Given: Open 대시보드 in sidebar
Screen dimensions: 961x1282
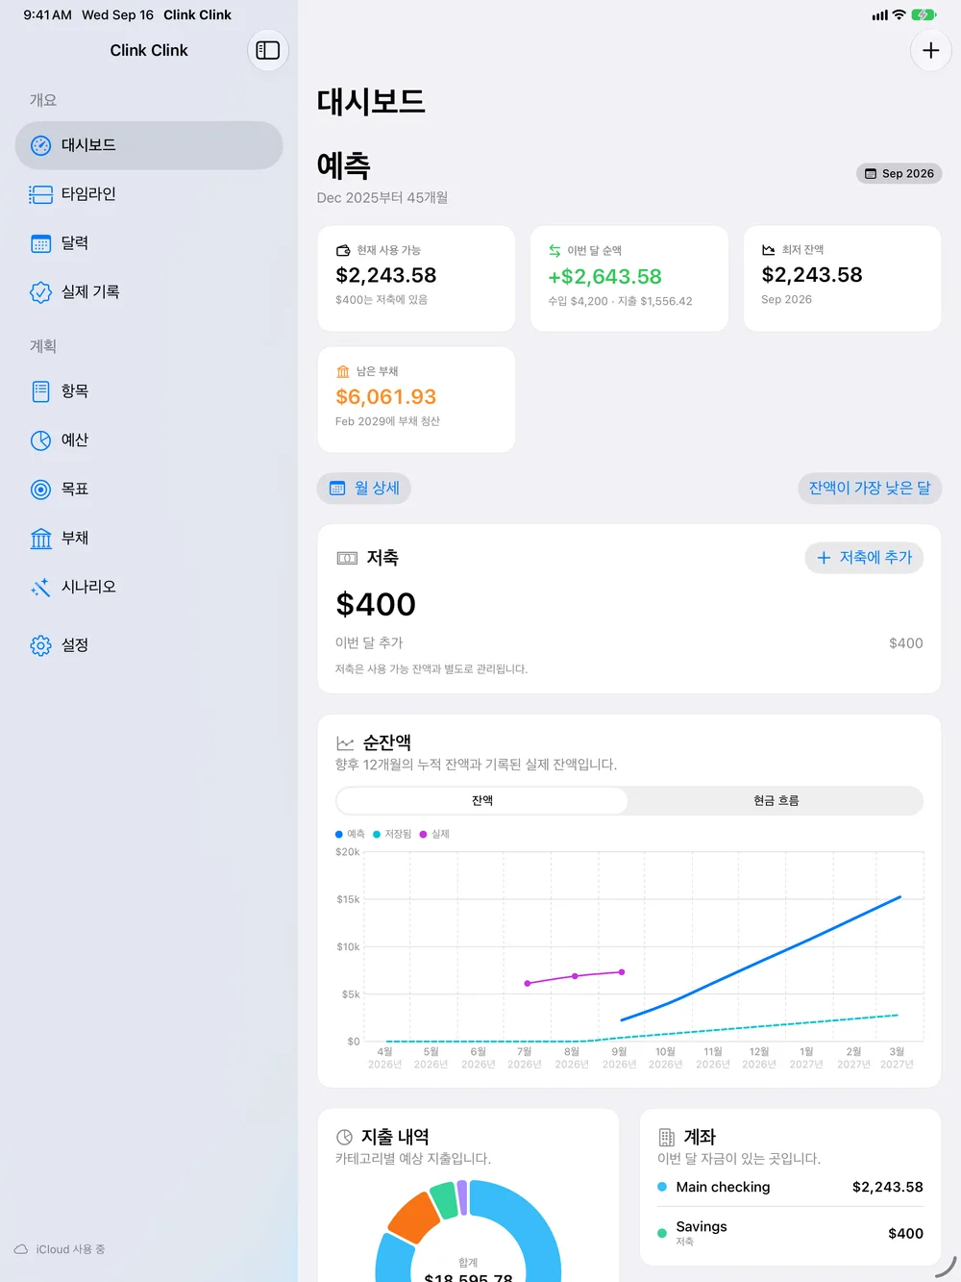Looking at the screenshot, I should click(x=149, y=145).
